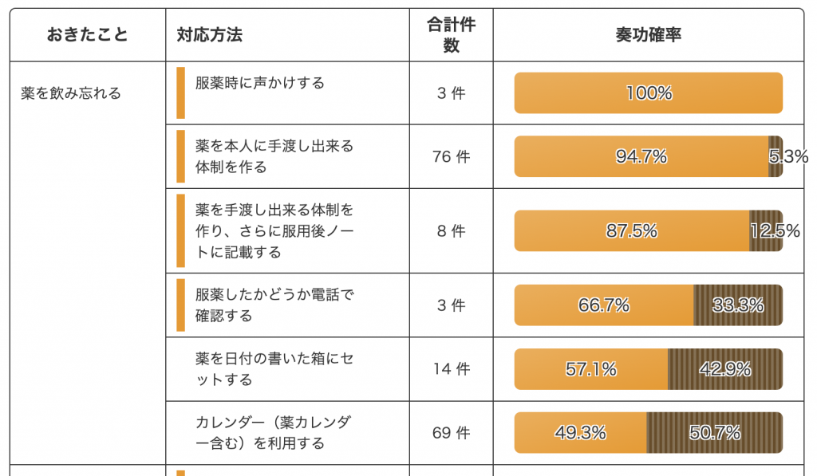The height and width of the screenshot is (476, 817).
Task: Click the 33.3% striped bar segment
Action: coord(738,305)
